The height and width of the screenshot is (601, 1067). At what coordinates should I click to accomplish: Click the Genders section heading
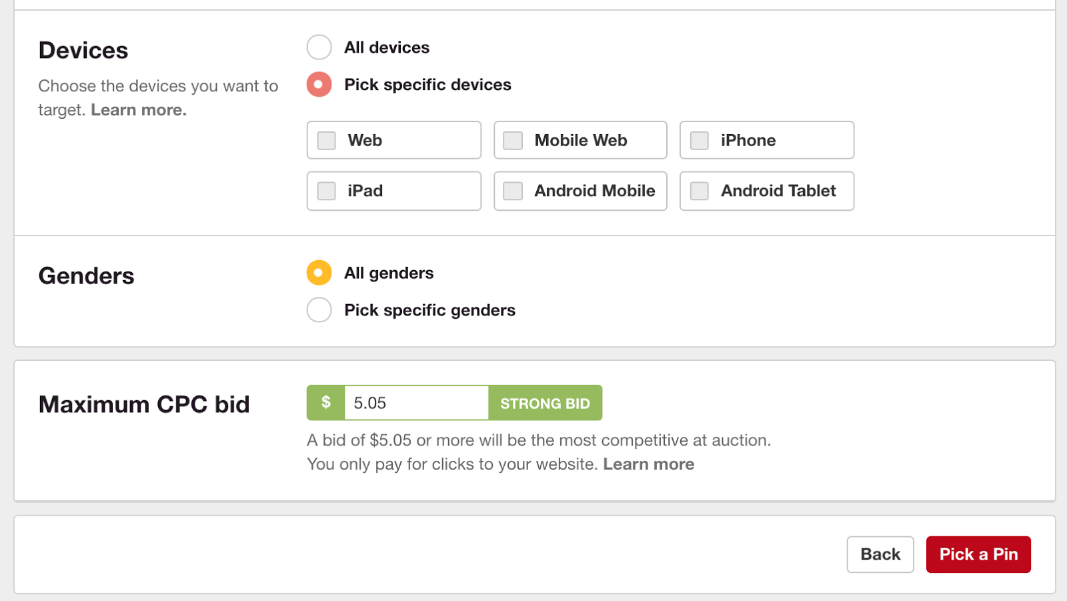pyautogui.click(x=86, y=275)
